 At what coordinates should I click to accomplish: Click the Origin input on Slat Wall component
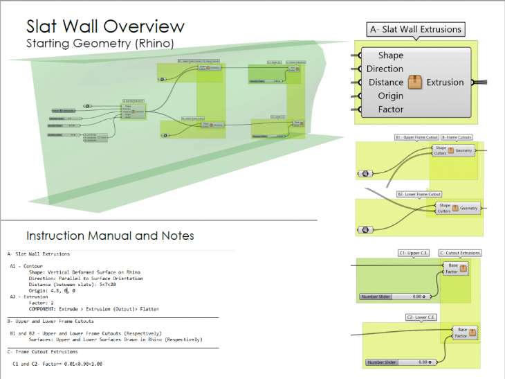(x=391, y=96)
